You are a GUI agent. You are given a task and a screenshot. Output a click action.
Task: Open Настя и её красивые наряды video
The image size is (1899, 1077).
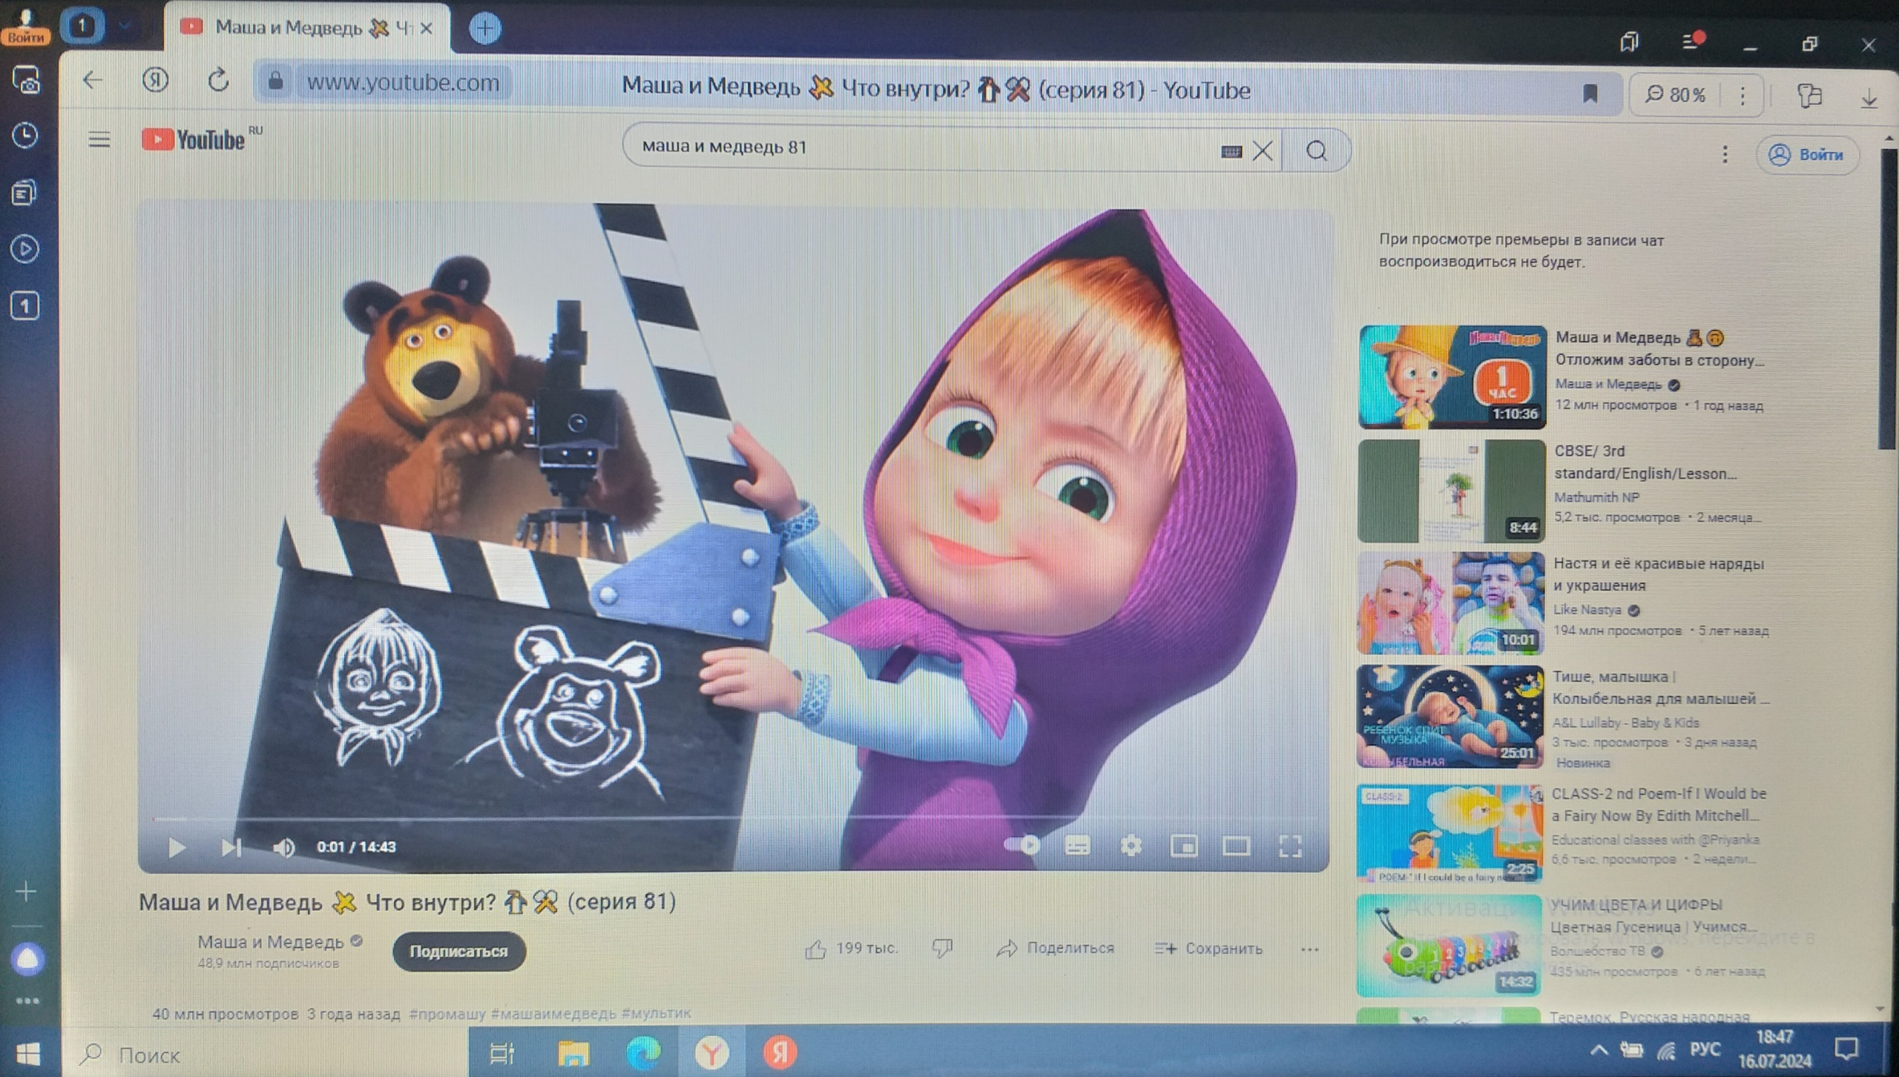tap(1450, 603)
